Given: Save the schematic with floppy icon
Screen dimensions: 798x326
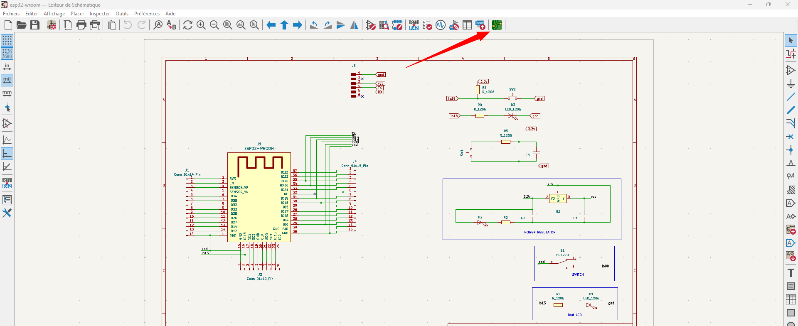Looking at the screenshot, I should pos(35,25).
